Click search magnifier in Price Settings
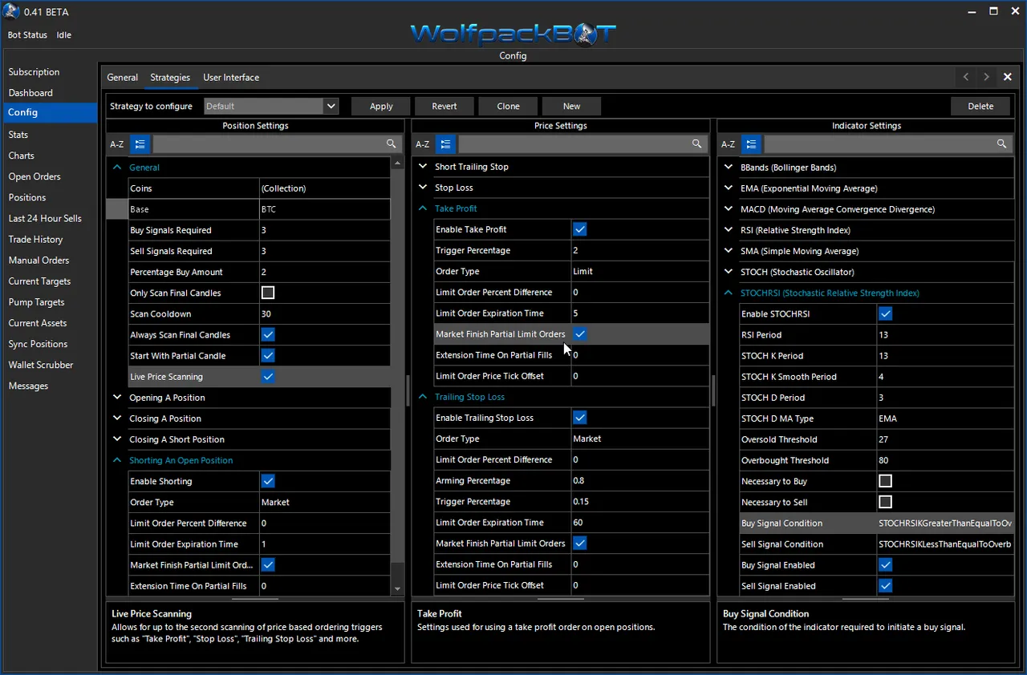Screen dimensions: 1027x675 click(x=697, y=144)
